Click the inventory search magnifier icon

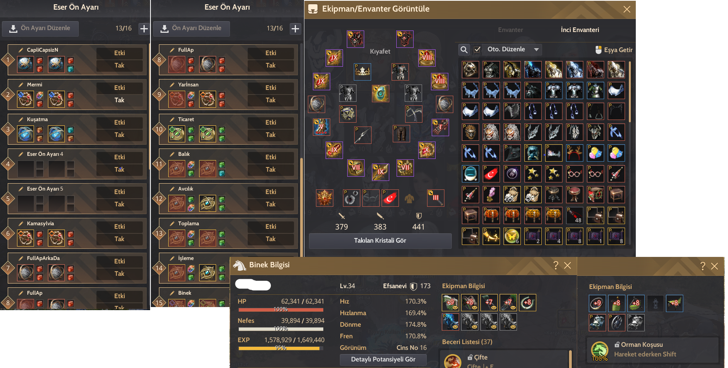point(464,49)
